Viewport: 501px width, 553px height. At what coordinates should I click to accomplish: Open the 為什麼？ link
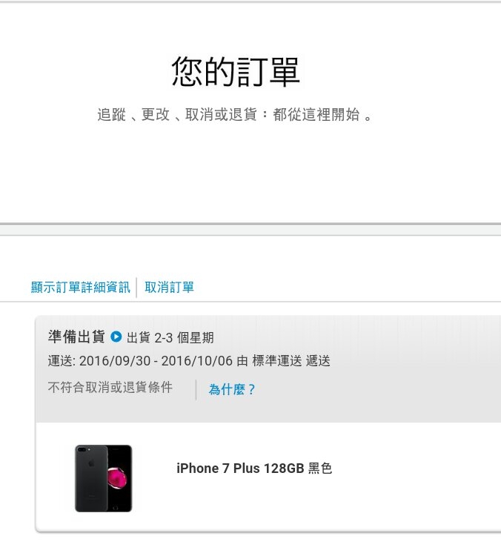pyautogui.click(x=232, y=390)
